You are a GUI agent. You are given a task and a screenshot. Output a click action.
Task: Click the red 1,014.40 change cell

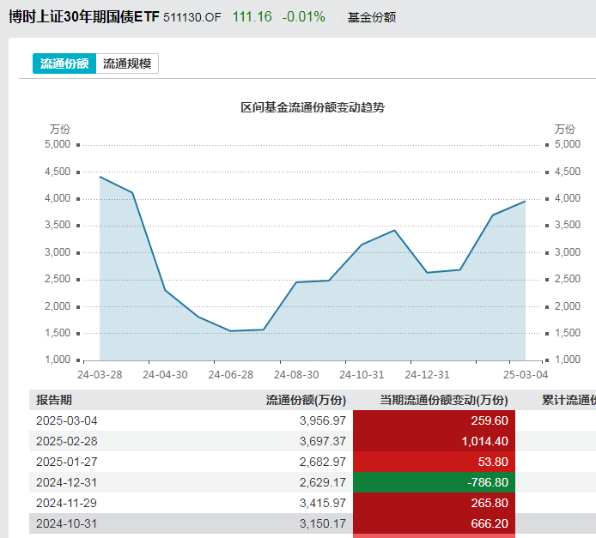click(433, 441)
